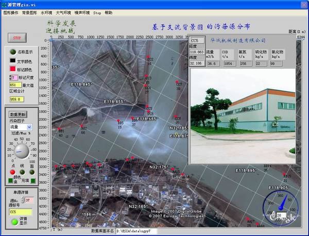Select red map marker CC2
This screenshot has width=309, height=236.
pyautogui.click(x=148, y=57)
